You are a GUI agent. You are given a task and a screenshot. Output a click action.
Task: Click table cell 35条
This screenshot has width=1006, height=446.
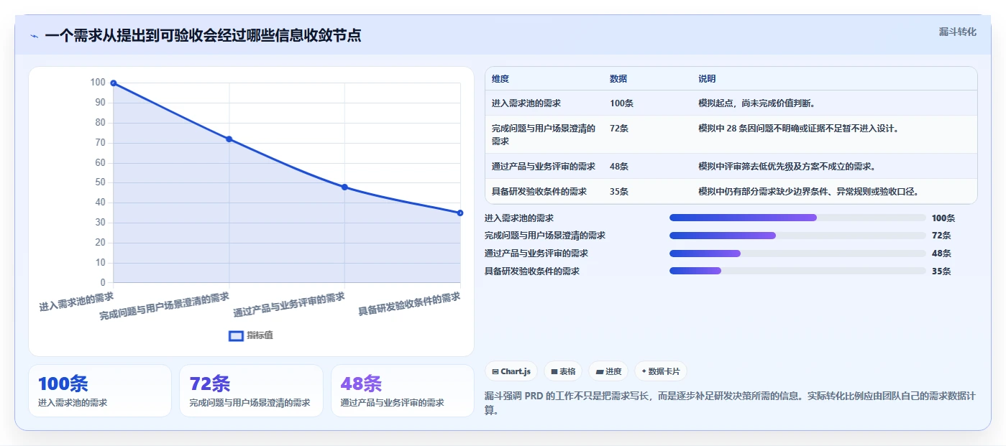tap(619, 192)
